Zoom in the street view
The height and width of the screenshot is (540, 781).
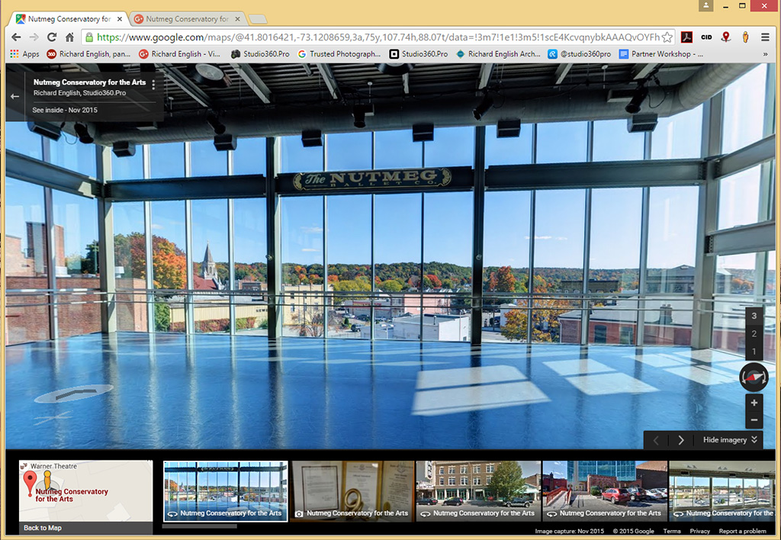coord(754,403)
